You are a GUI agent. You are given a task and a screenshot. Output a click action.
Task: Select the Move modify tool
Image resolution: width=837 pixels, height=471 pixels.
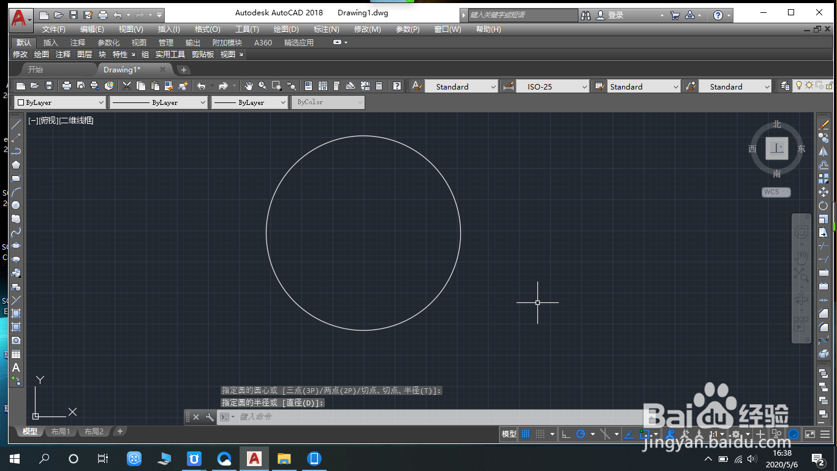pos(824,192)
